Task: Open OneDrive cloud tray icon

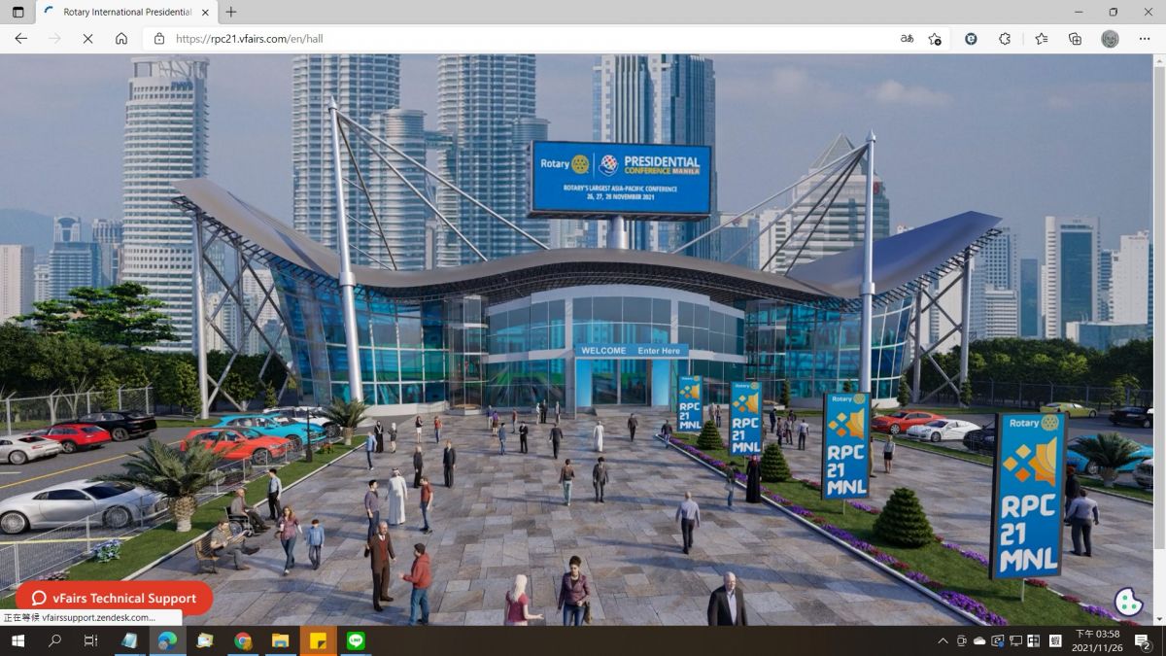Action: (979, 640)
